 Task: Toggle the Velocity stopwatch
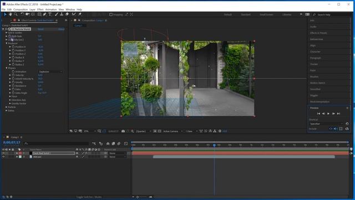[x=13, y=75]
